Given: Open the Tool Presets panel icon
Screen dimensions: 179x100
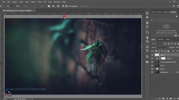Looking at the screenshot, I should 147,56.
